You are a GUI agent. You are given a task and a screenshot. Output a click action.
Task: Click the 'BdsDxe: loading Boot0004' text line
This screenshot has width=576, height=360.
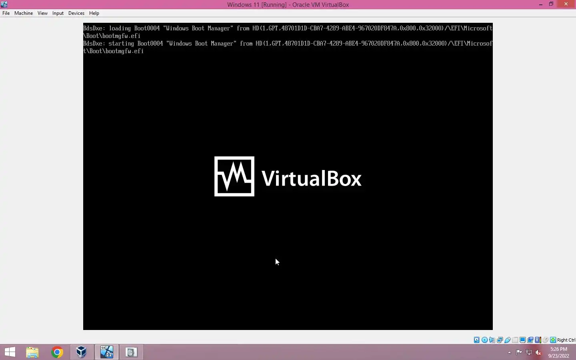(x=288, y=28)
